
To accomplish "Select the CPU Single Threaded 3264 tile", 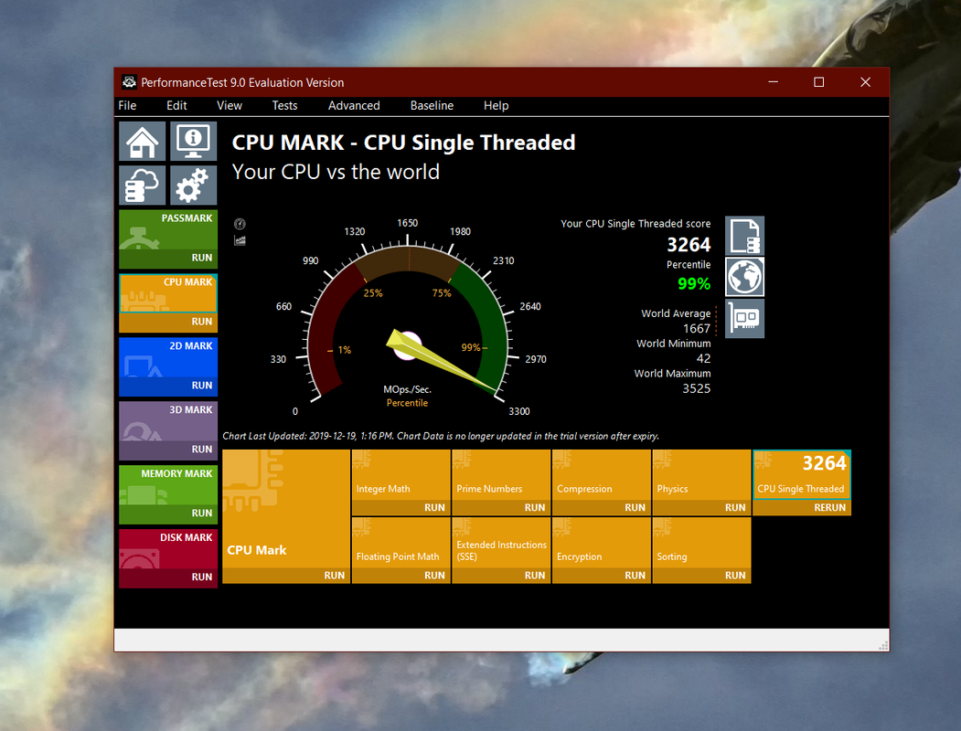I will pyautogui.click(x=802, y=474).
